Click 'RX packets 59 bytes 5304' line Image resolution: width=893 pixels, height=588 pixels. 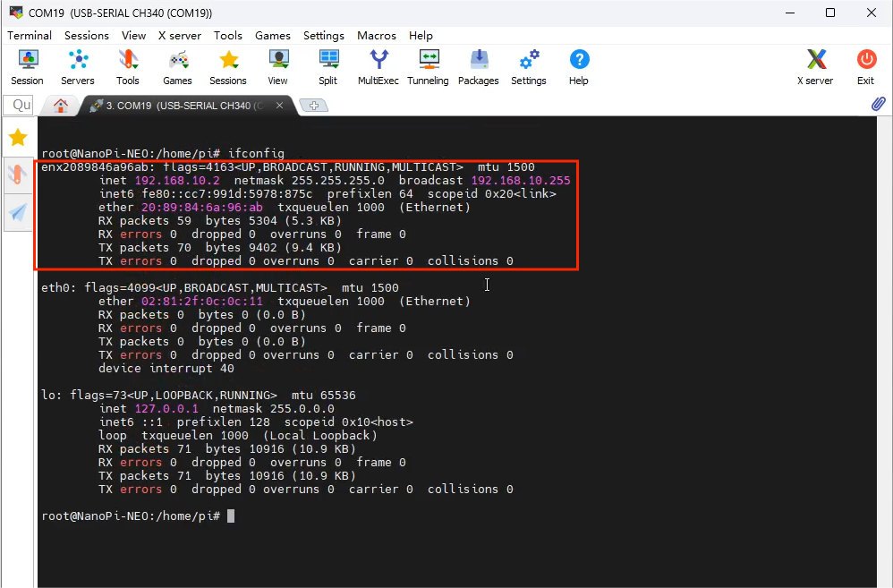coord(220,220)
